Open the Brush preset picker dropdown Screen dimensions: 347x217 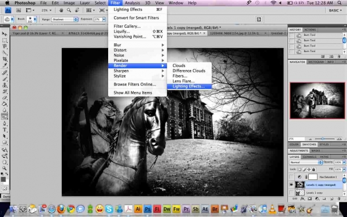tap(35, 20)
